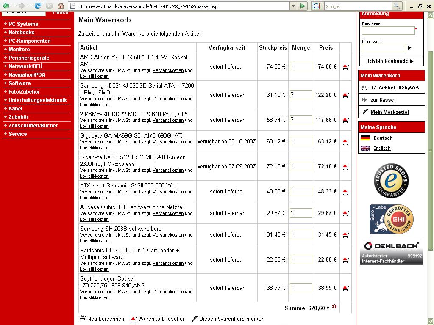Edit quantity field for Samsung HD321KJ
Image resolution: width=434 pixels, height=325 pixels.
[x=301, y=95]
